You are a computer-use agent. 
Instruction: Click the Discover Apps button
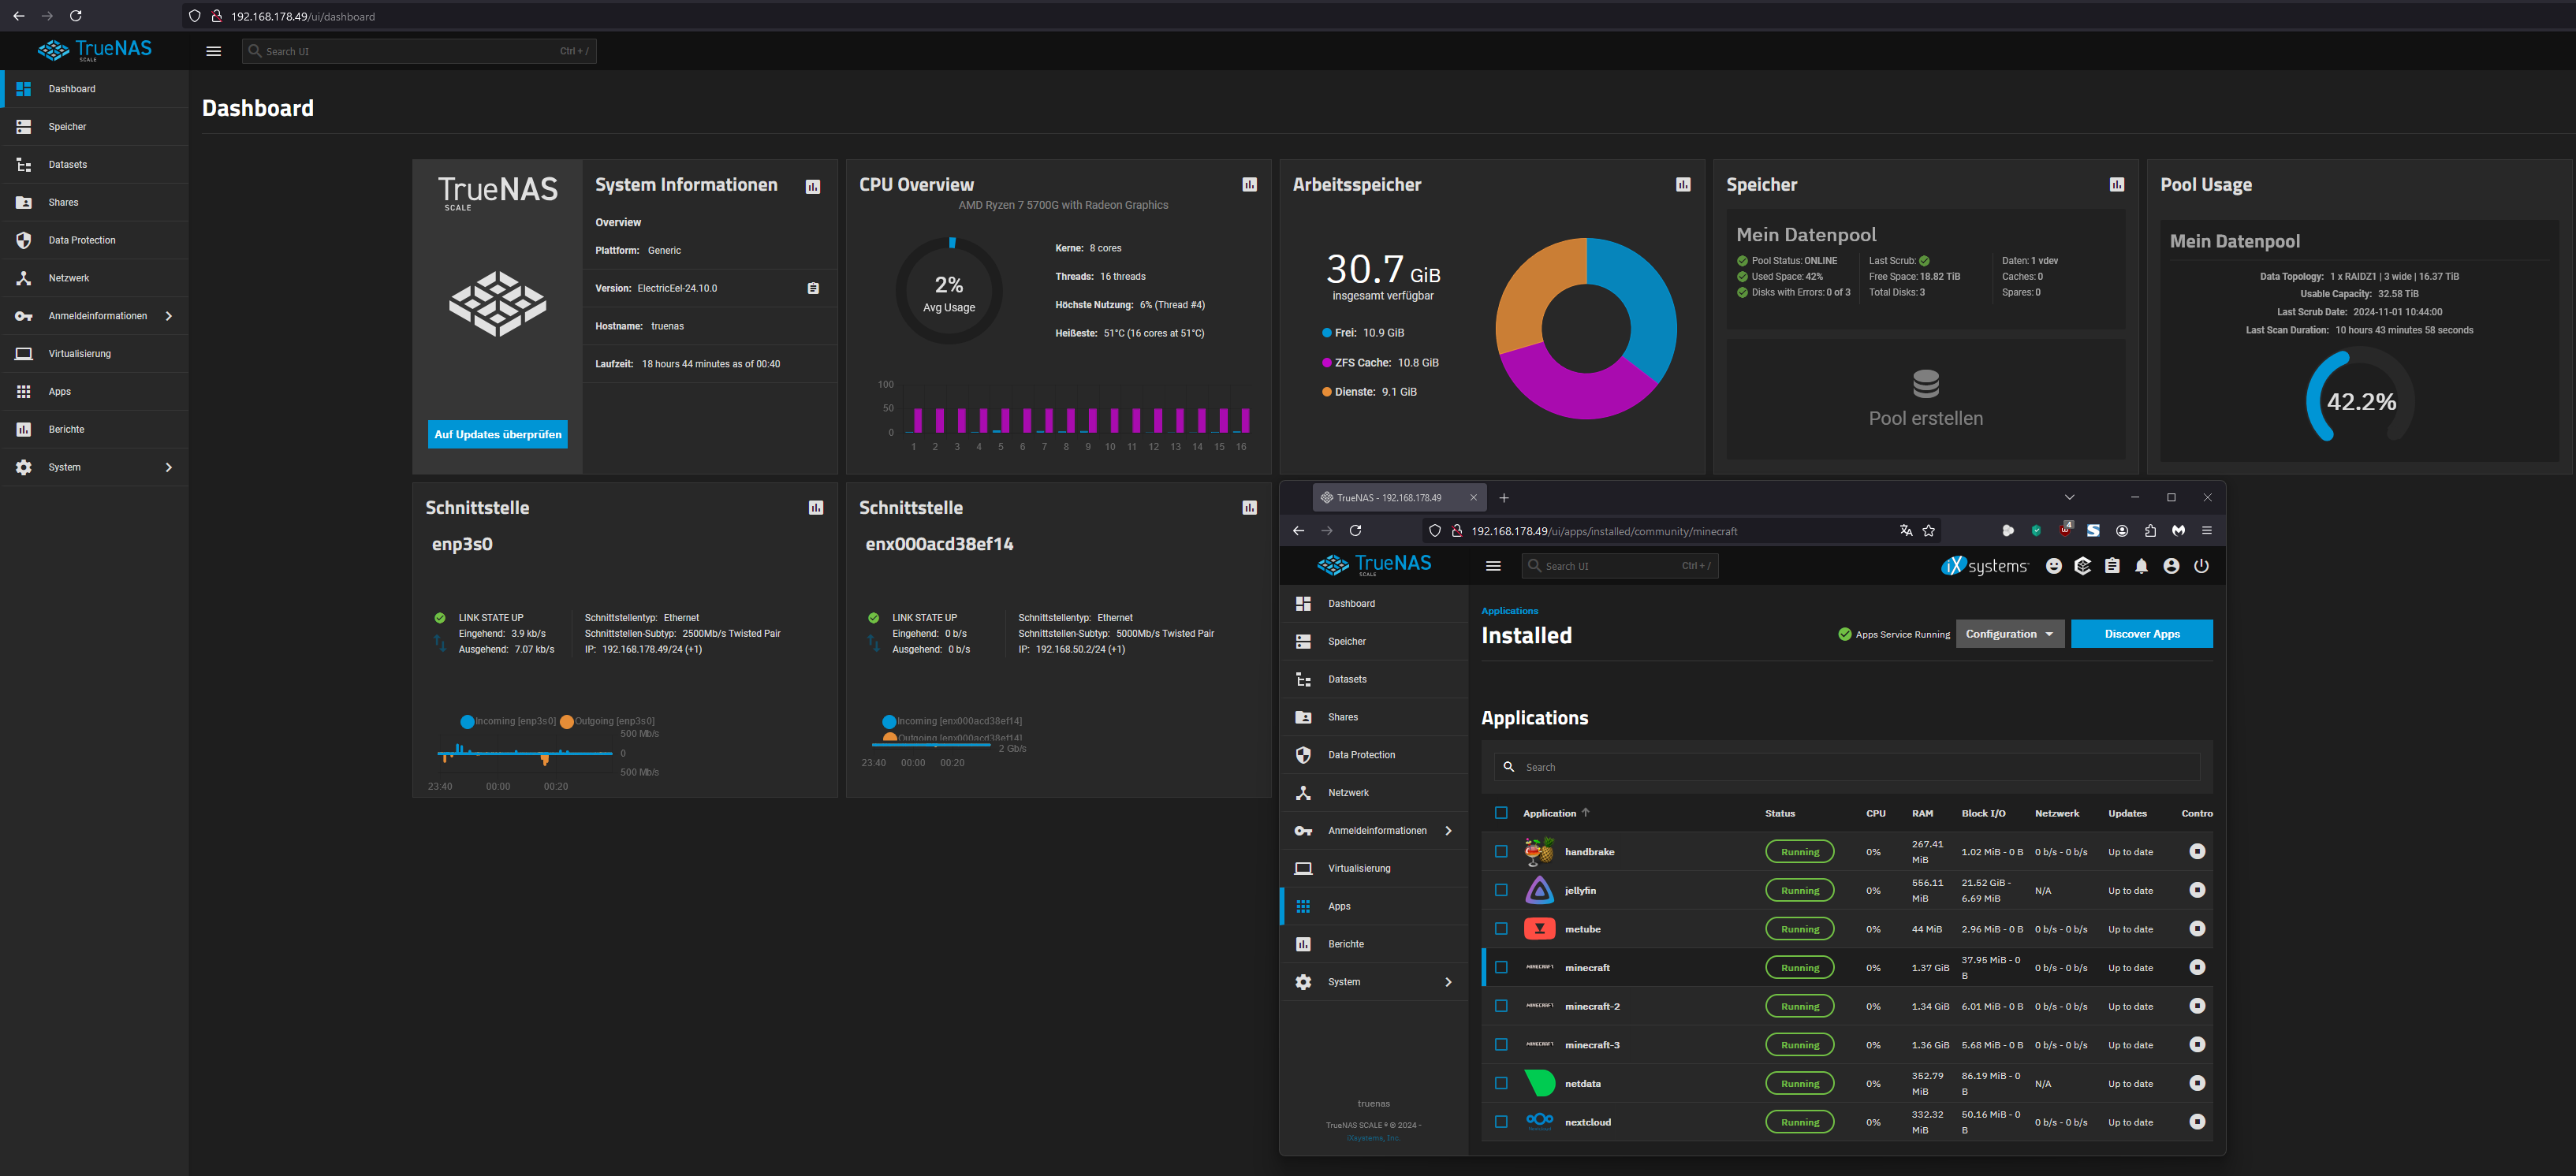point(2142,634)
